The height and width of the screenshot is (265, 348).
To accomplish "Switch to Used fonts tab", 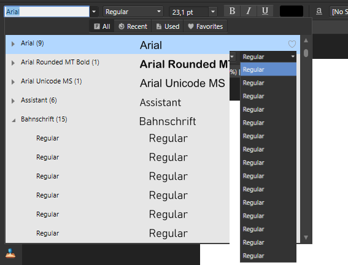I will 168,26.
